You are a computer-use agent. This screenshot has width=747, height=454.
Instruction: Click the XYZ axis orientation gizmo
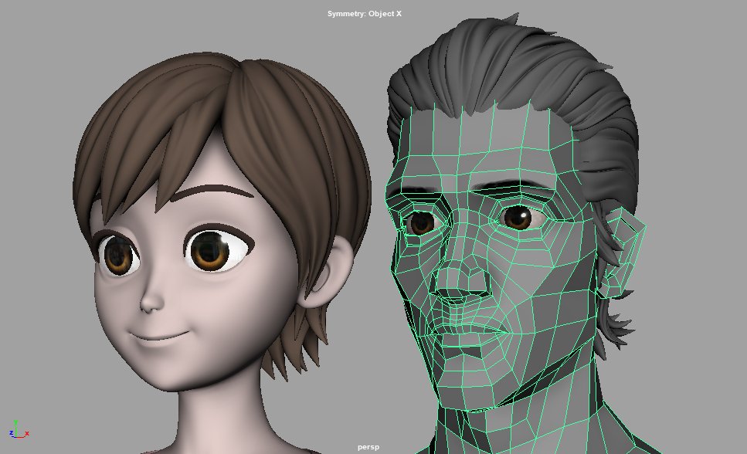18,429
